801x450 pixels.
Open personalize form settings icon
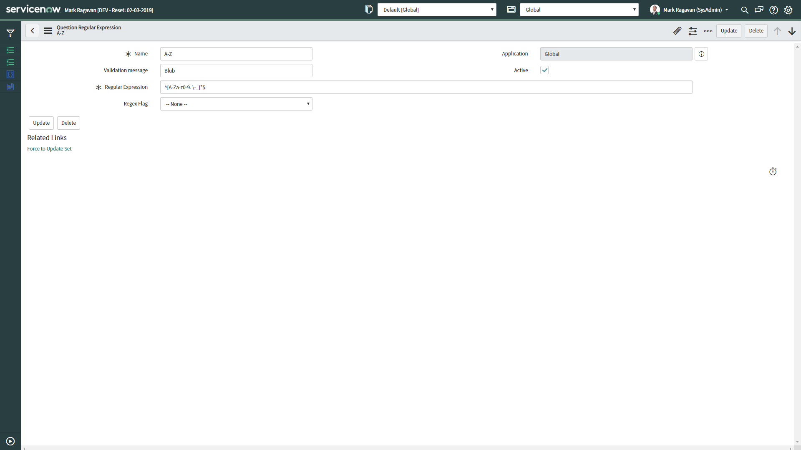coord(693,30)
